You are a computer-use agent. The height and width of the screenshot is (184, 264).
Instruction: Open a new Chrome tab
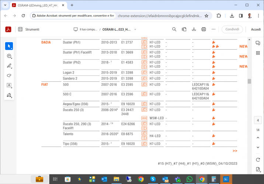tap(72, 5)
